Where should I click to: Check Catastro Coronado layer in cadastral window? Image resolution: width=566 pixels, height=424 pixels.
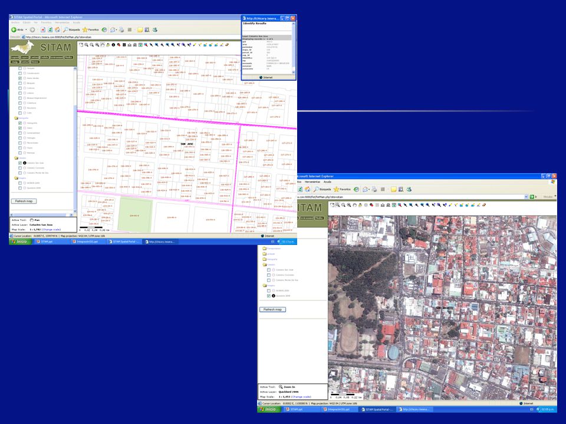(20, 168)
